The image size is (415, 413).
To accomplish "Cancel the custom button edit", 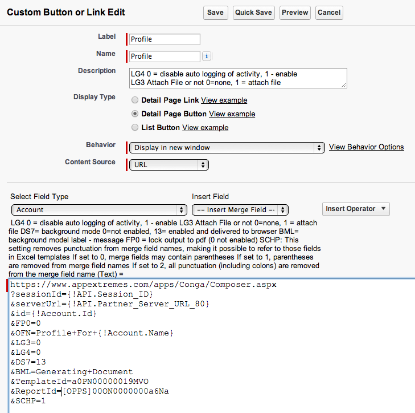I will (x=328, y=13).
